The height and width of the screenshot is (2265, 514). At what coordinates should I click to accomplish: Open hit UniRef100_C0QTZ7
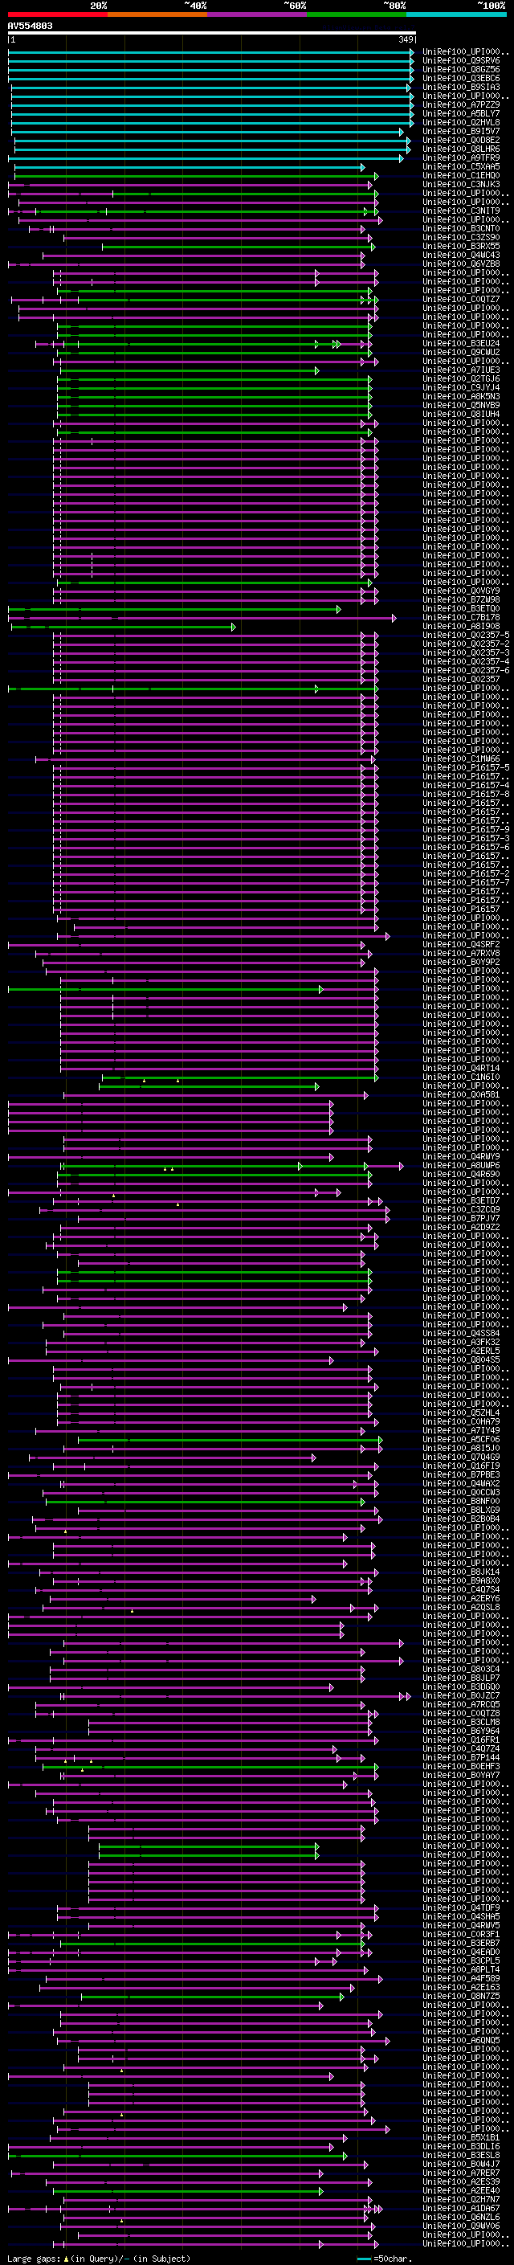461,299
